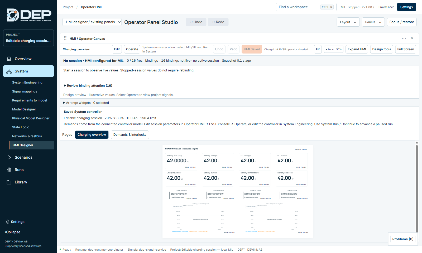This screenshot has width=422, height=253.
Task: Toggle the Full Screen view
Action: [406, 49]
